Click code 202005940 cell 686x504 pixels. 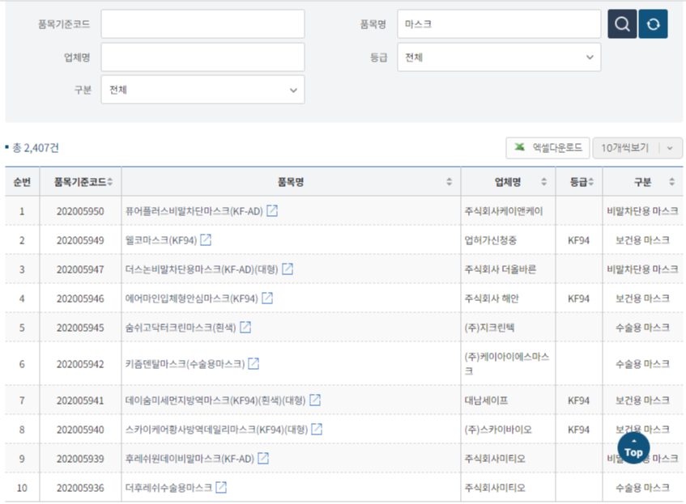click(x=80, y=430)
